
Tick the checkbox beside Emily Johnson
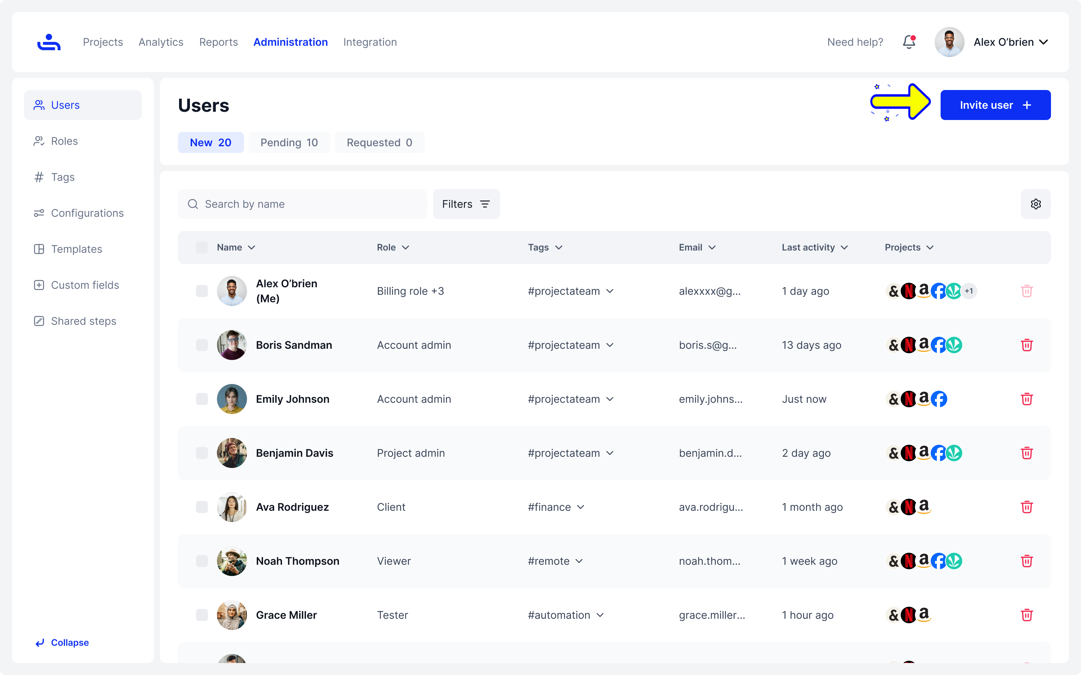(x=202, y=399)
